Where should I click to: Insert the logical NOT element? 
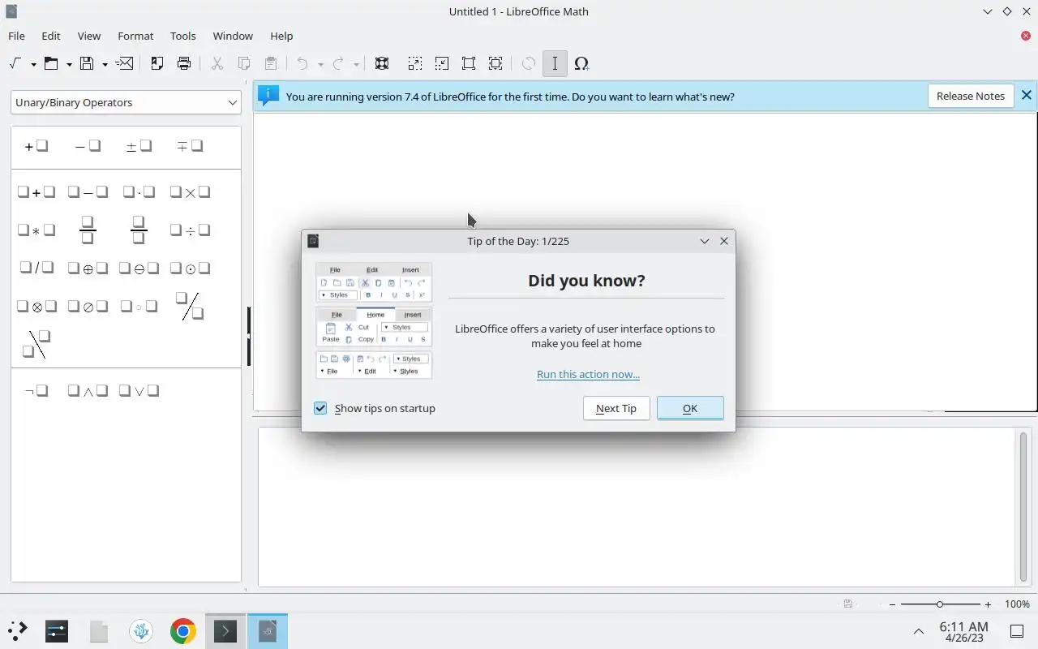pyautogui.click(x=36, y=391)
